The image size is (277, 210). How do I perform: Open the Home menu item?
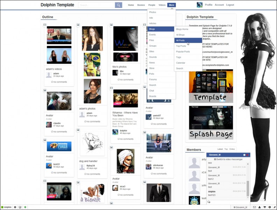tap(131, 5)
